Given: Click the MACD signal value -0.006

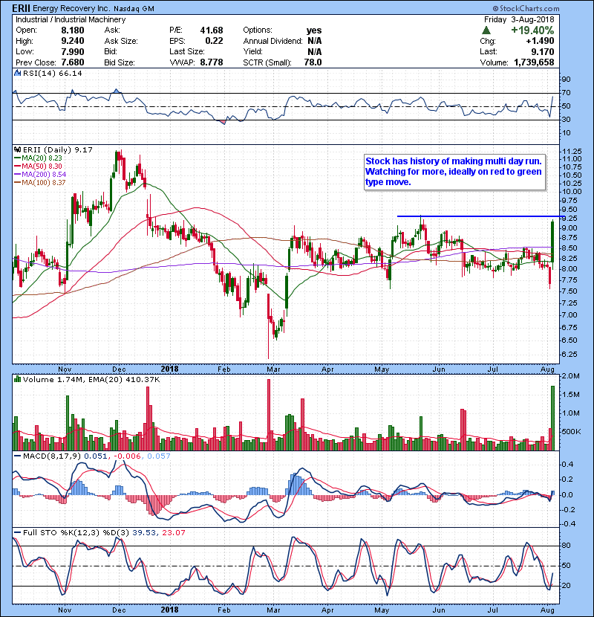Looking at the screenshot, I should coord(127,456).
